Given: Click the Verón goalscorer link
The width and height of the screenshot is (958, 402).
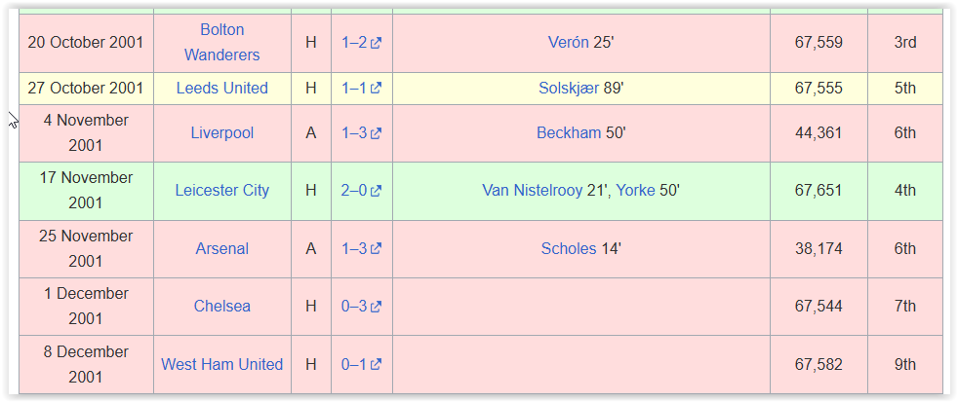Looking at the screenshot, I should (x=569, y=42).
